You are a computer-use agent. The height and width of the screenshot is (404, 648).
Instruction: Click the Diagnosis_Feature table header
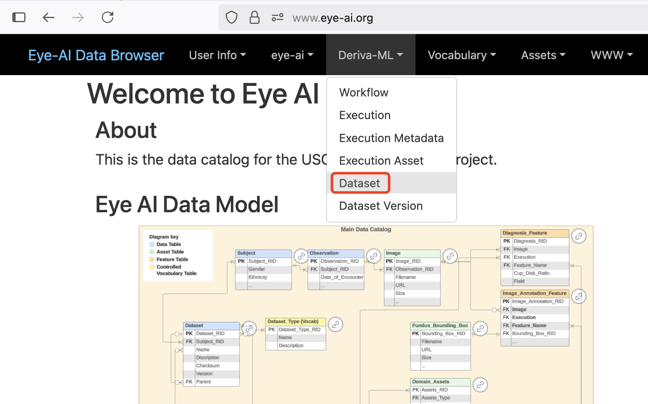pos(535,233)
